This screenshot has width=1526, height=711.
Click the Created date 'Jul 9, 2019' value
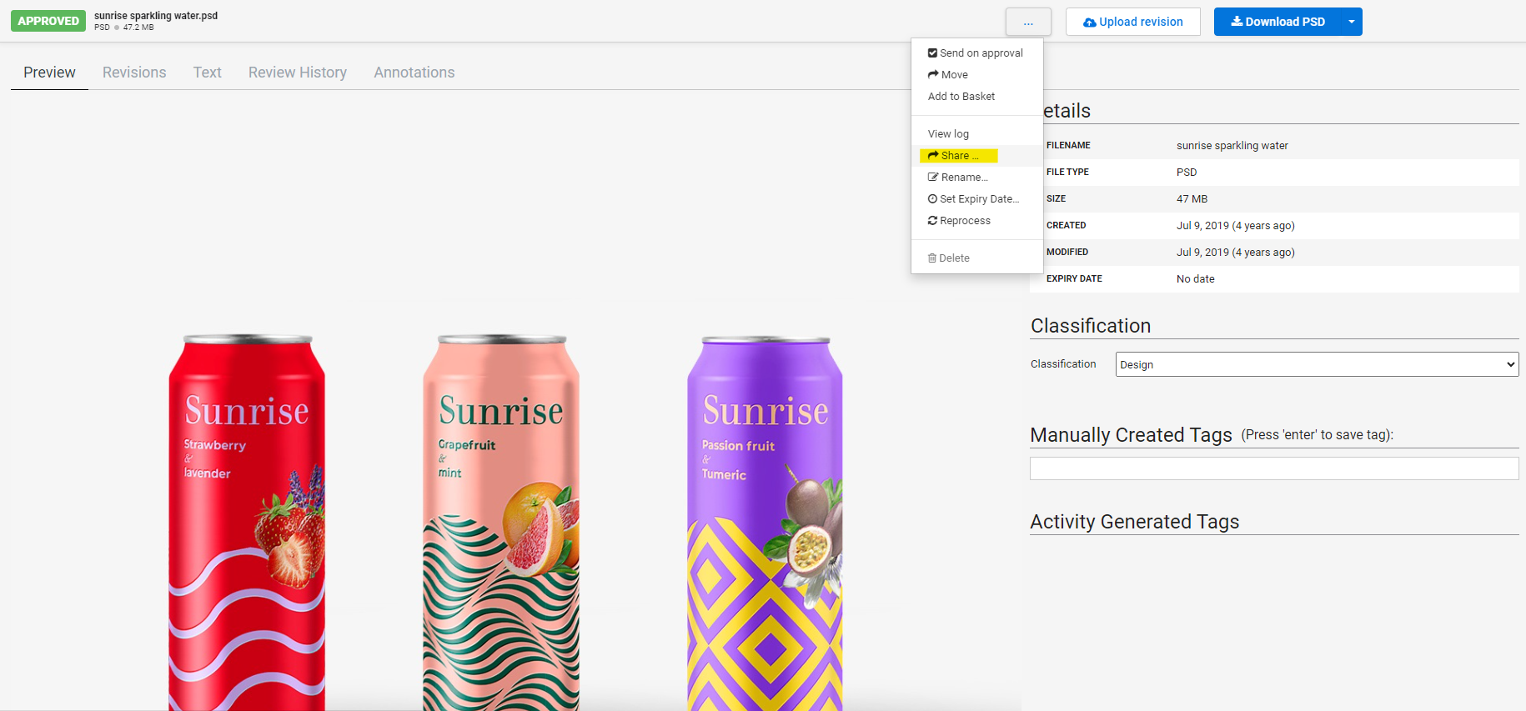[1235, 225]
